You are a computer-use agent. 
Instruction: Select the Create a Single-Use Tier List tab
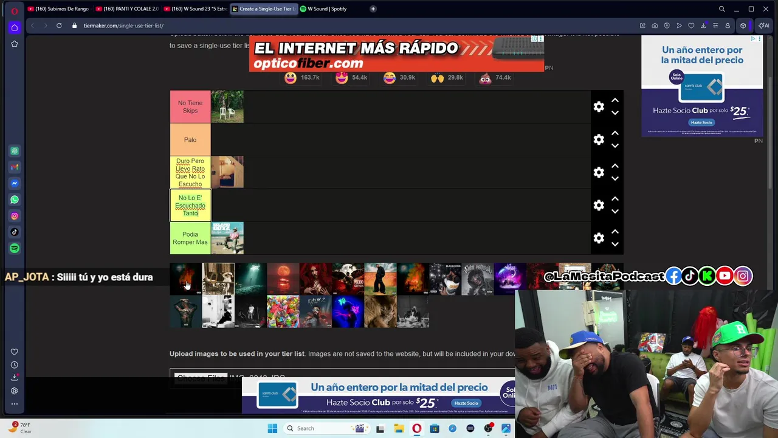pos(263,9)
